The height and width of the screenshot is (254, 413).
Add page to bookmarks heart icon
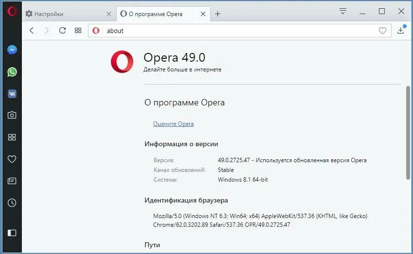tap(382, 31)
